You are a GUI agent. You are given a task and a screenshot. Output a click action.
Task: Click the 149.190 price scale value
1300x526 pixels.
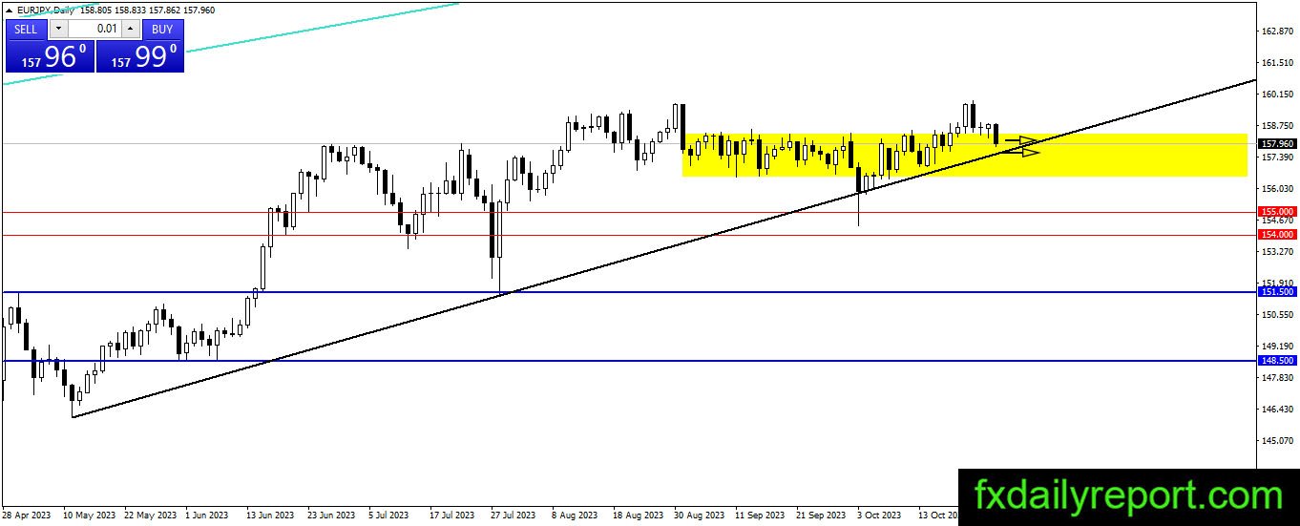click(1277, 347)
